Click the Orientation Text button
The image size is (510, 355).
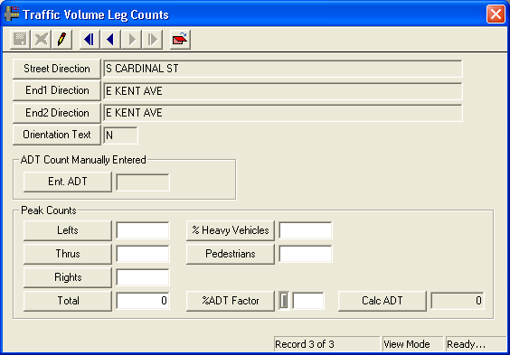(x=57, y=135)
